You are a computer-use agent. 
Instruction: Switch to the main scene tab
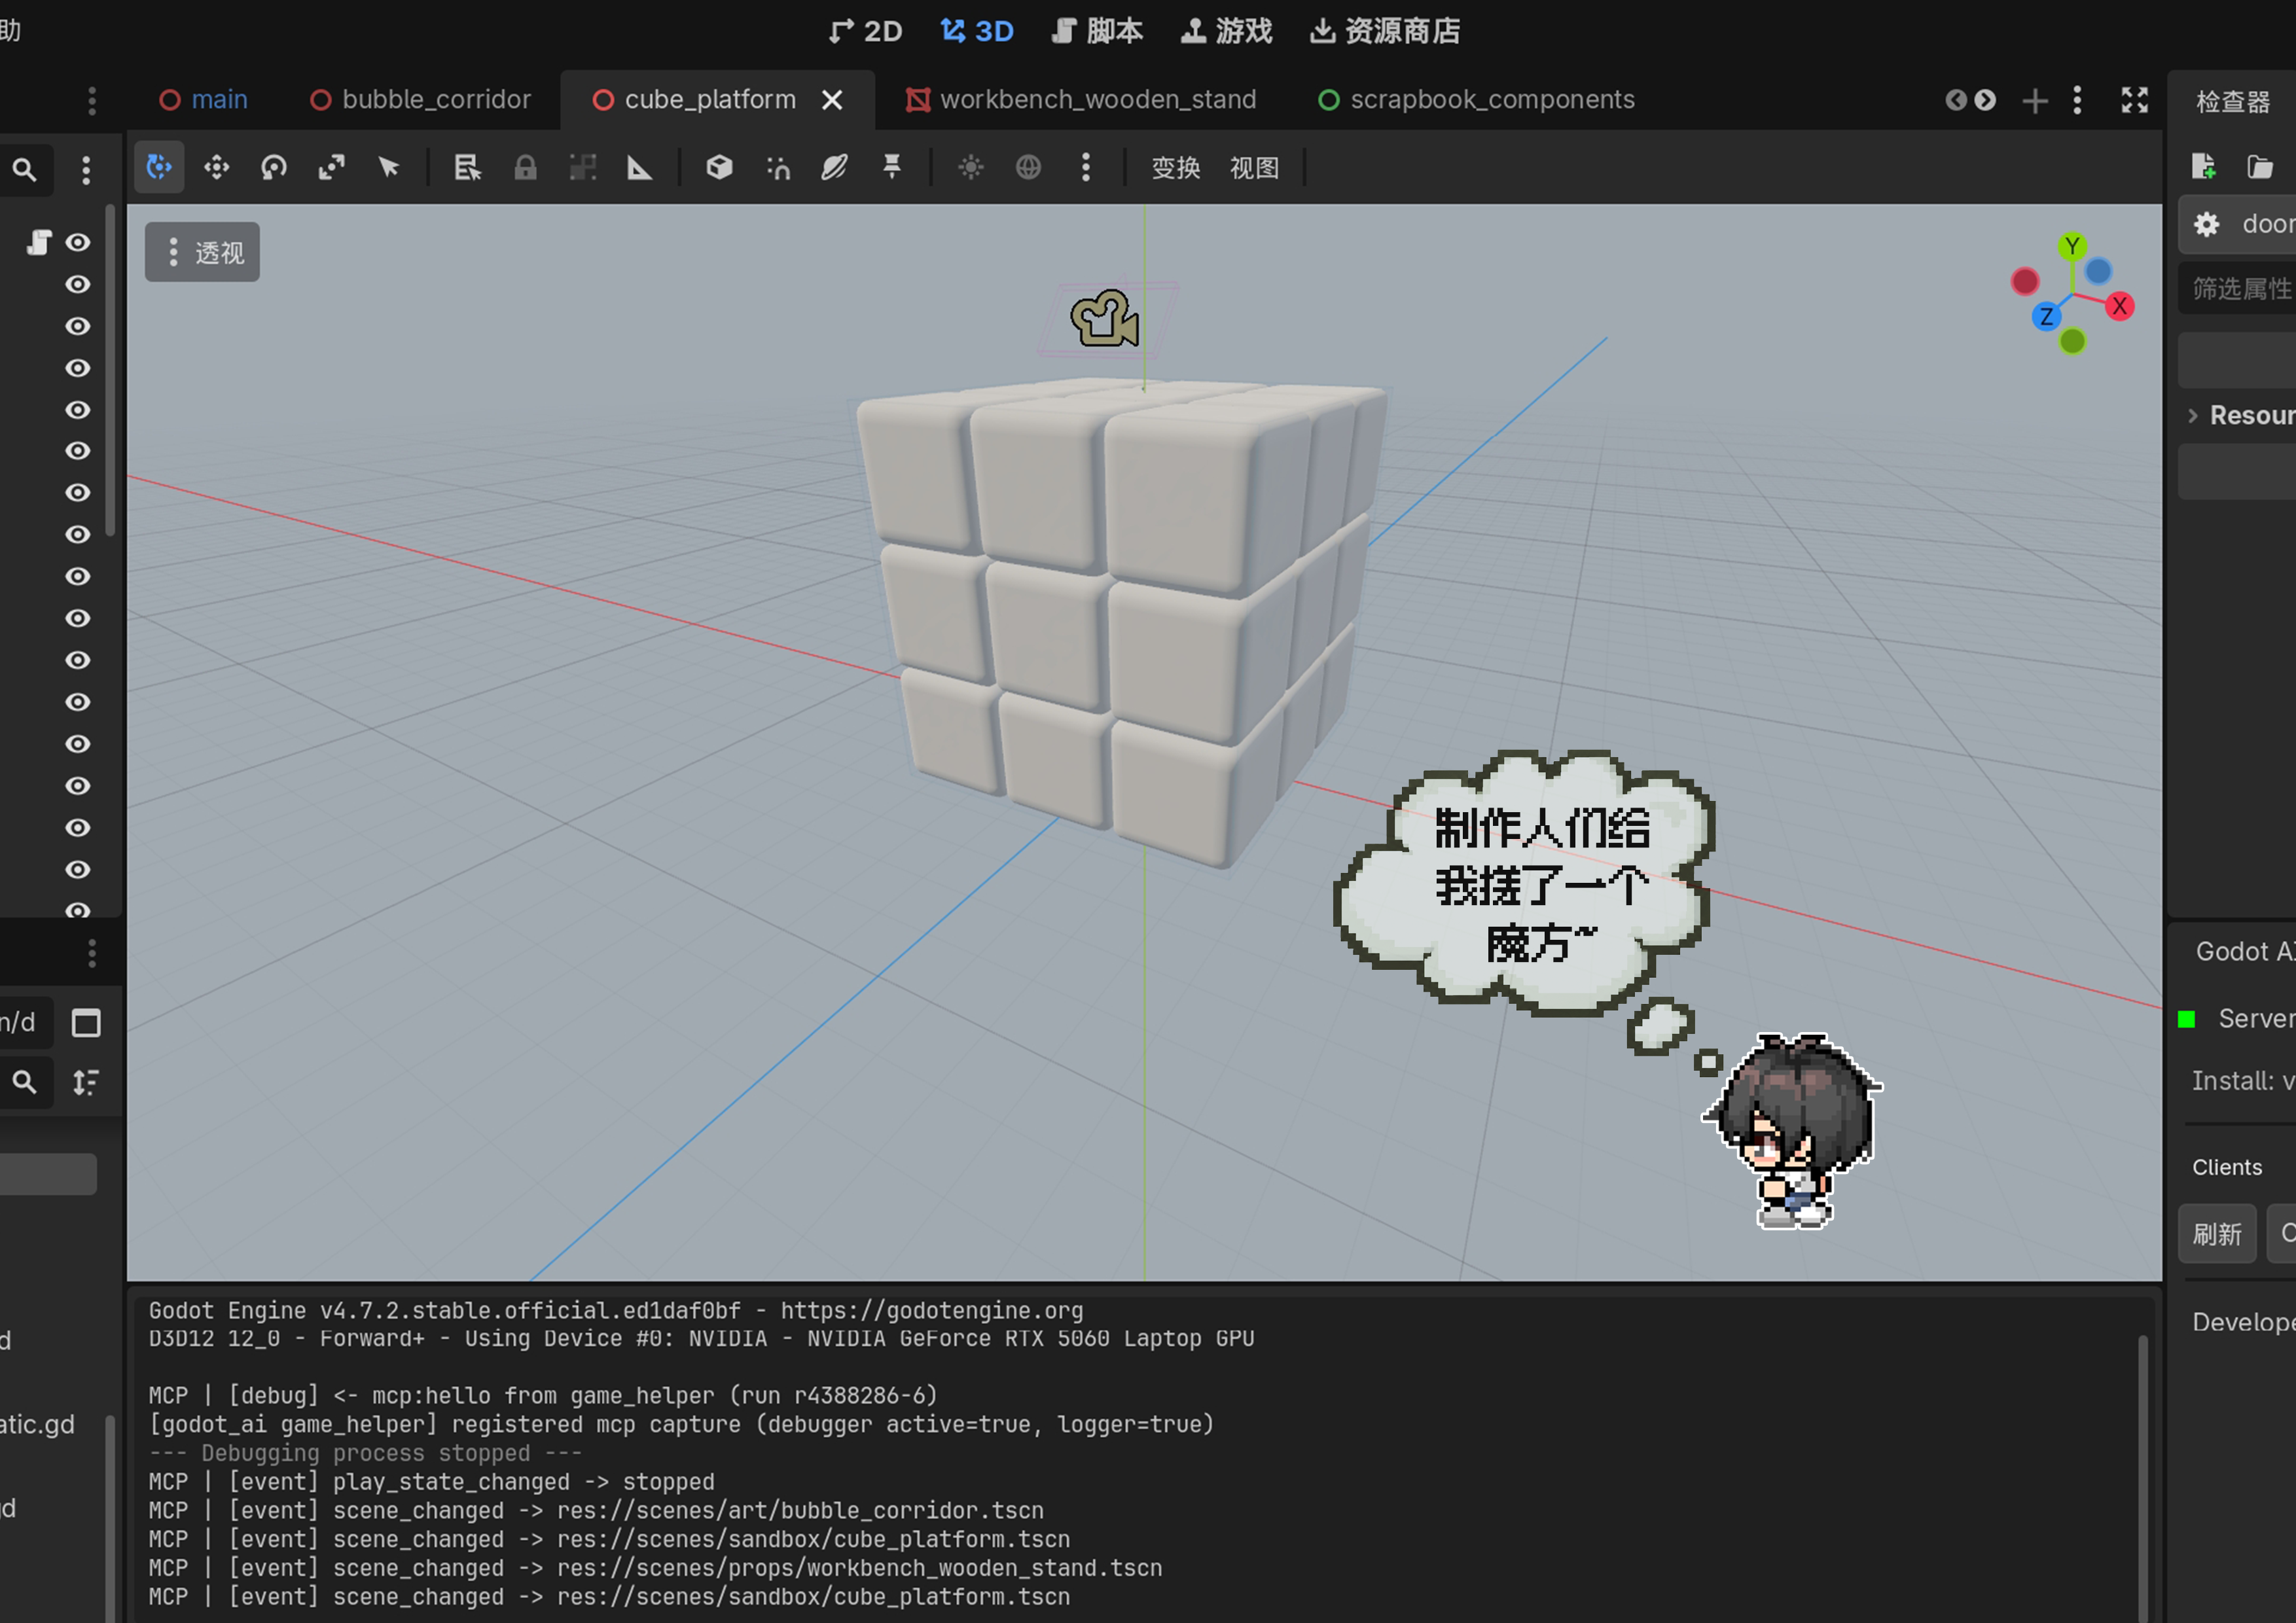click(x=204, y=100)
